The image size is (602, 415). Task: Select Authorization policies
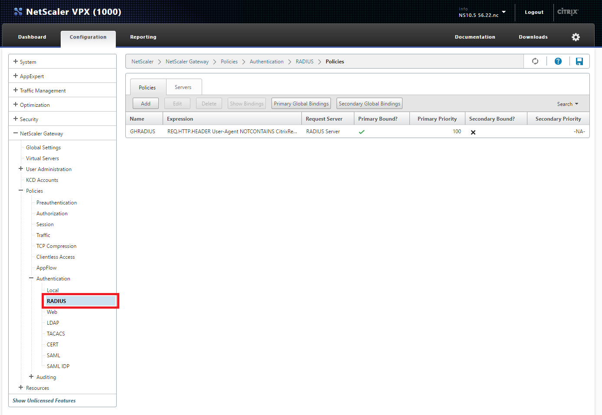point(52,214)
